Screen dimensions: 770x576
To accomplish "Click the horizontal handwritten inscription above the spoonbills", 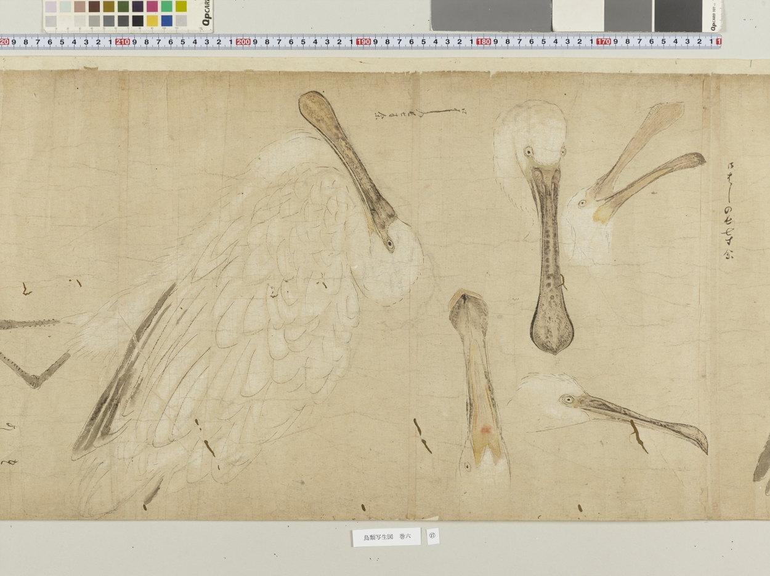I will click(x=420, y=113).
